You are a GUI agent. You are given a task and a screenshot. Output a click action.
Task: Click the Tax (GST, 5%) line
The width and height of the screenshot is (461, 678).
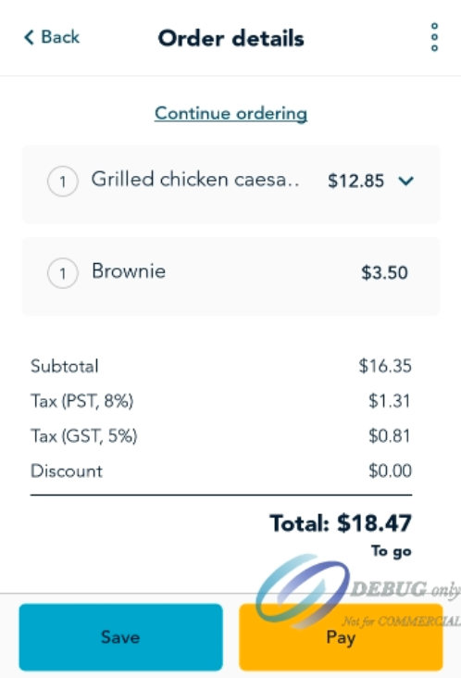220,435
